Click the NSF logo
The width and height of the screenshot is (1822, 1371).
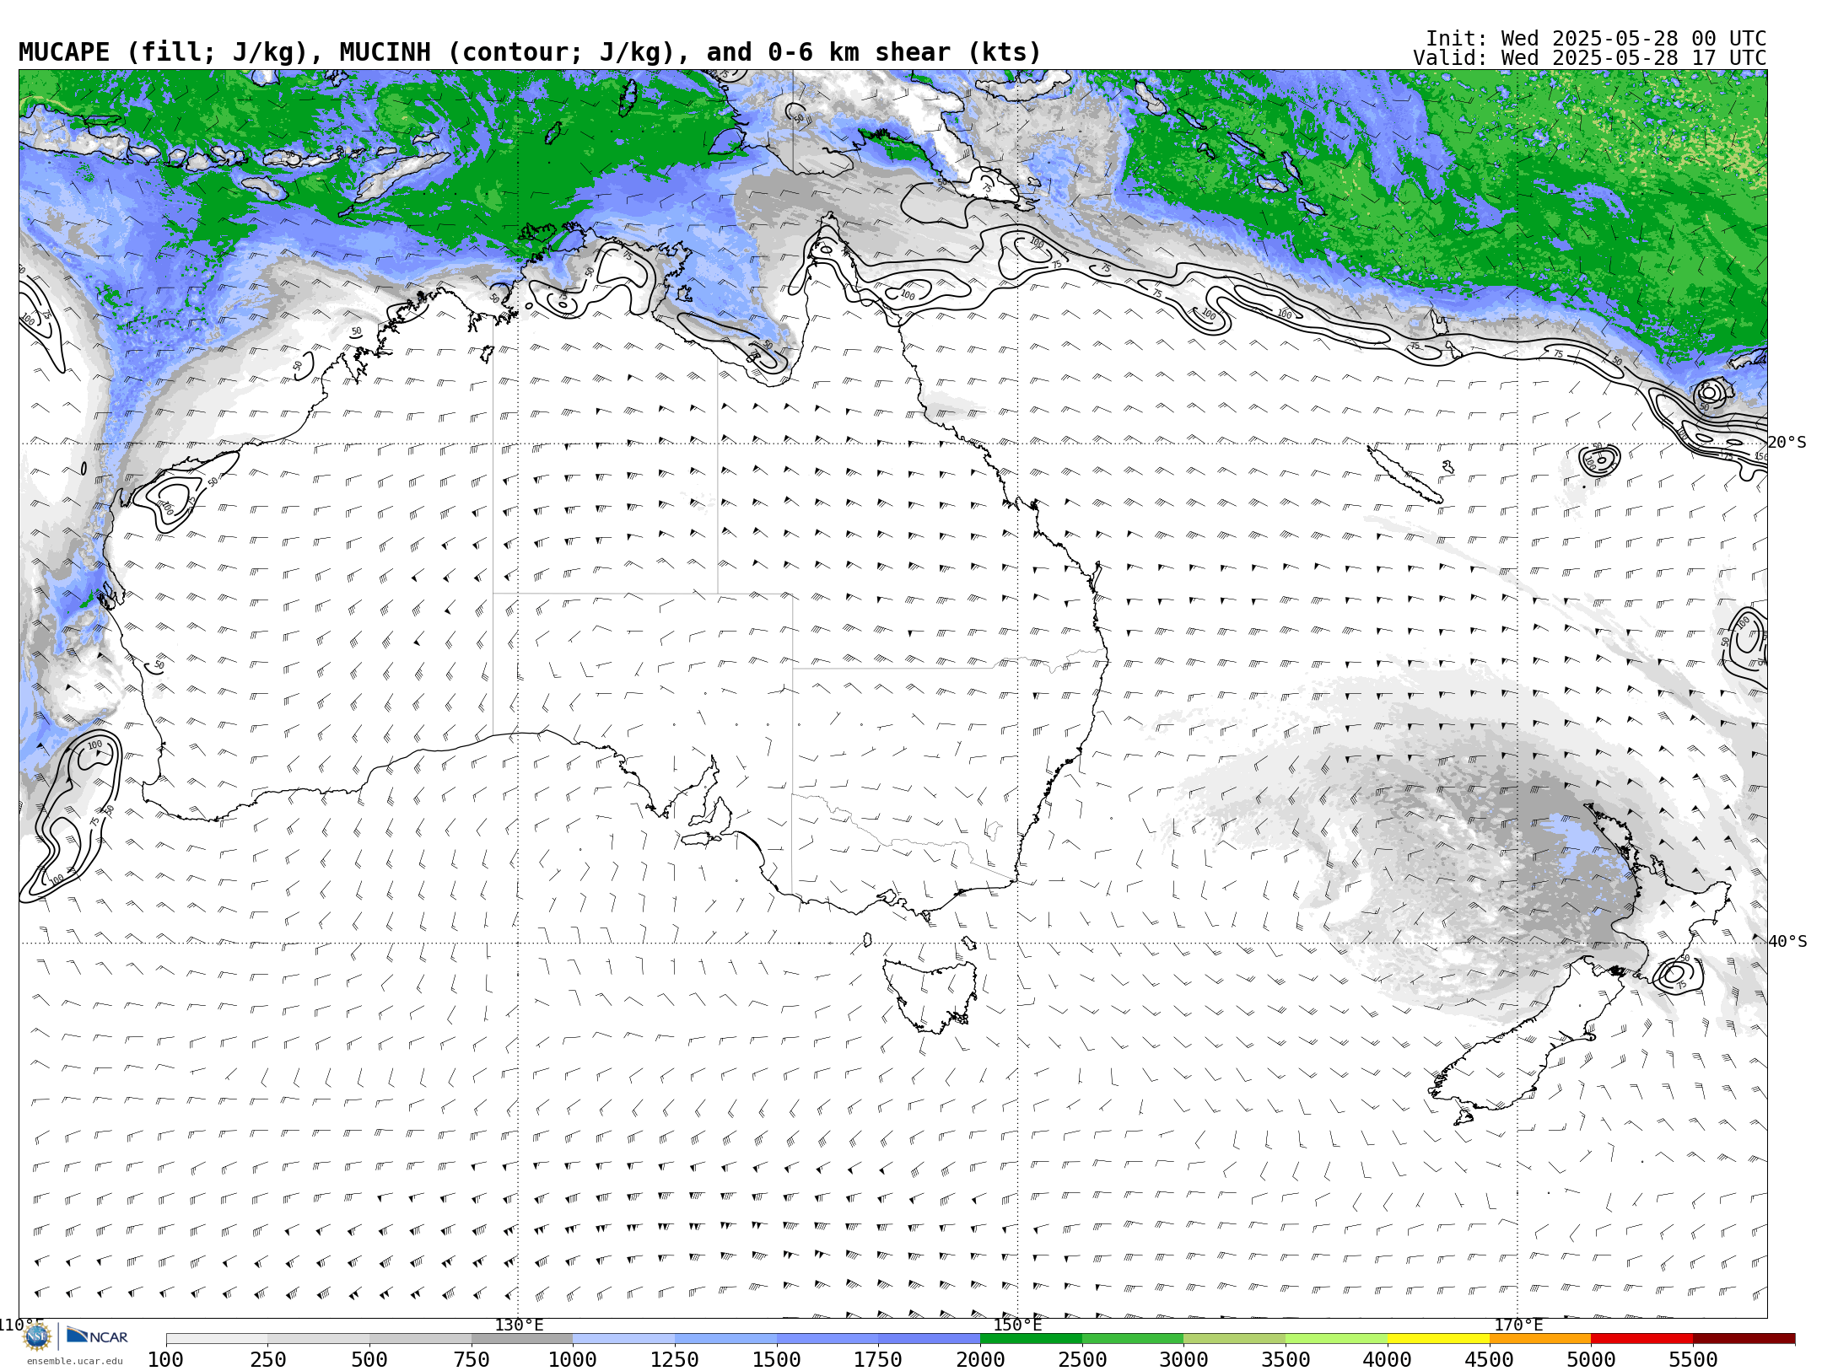click(x=37, y=1336)
